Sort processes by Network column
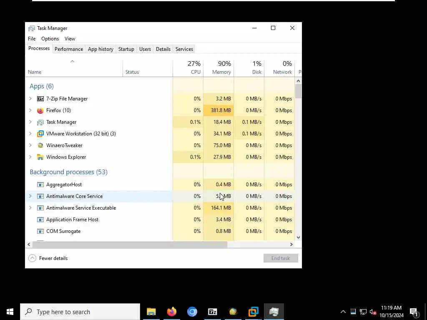Viewport: 427px width, 320px height. [x=279, y=68]
